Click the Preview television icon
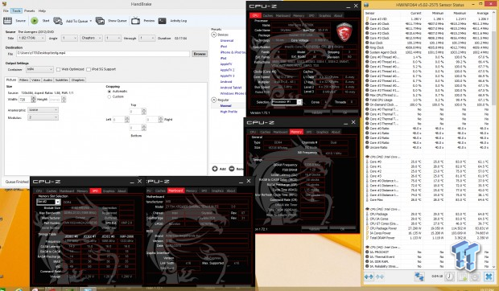499x291 pixels. coord(135,21)
